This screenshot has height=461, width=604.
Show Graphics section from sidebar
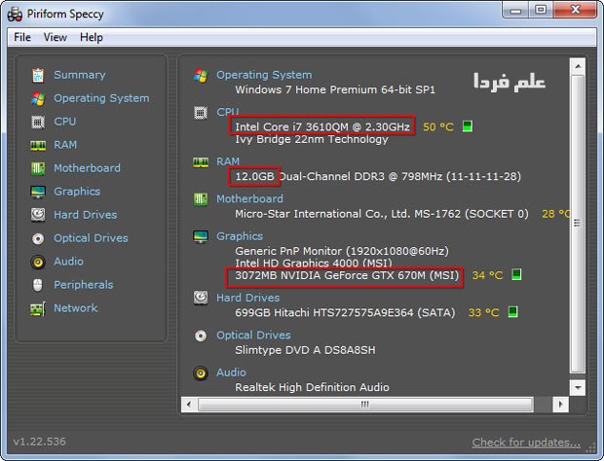(77, 192)
